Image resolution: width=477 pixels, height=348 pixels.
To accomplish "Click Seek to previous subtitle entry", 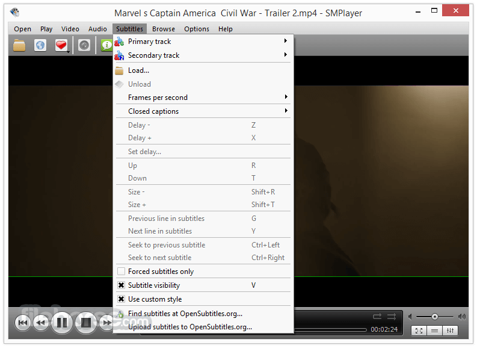I will point(203,245).
